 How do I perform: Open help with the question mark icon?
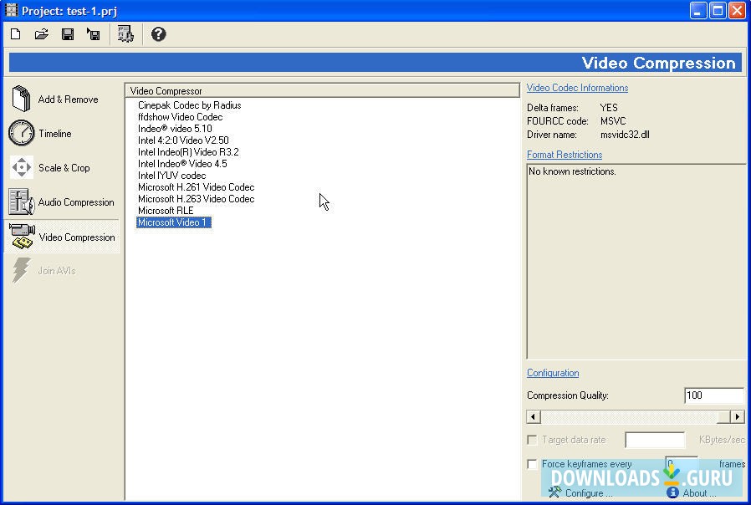159,34
